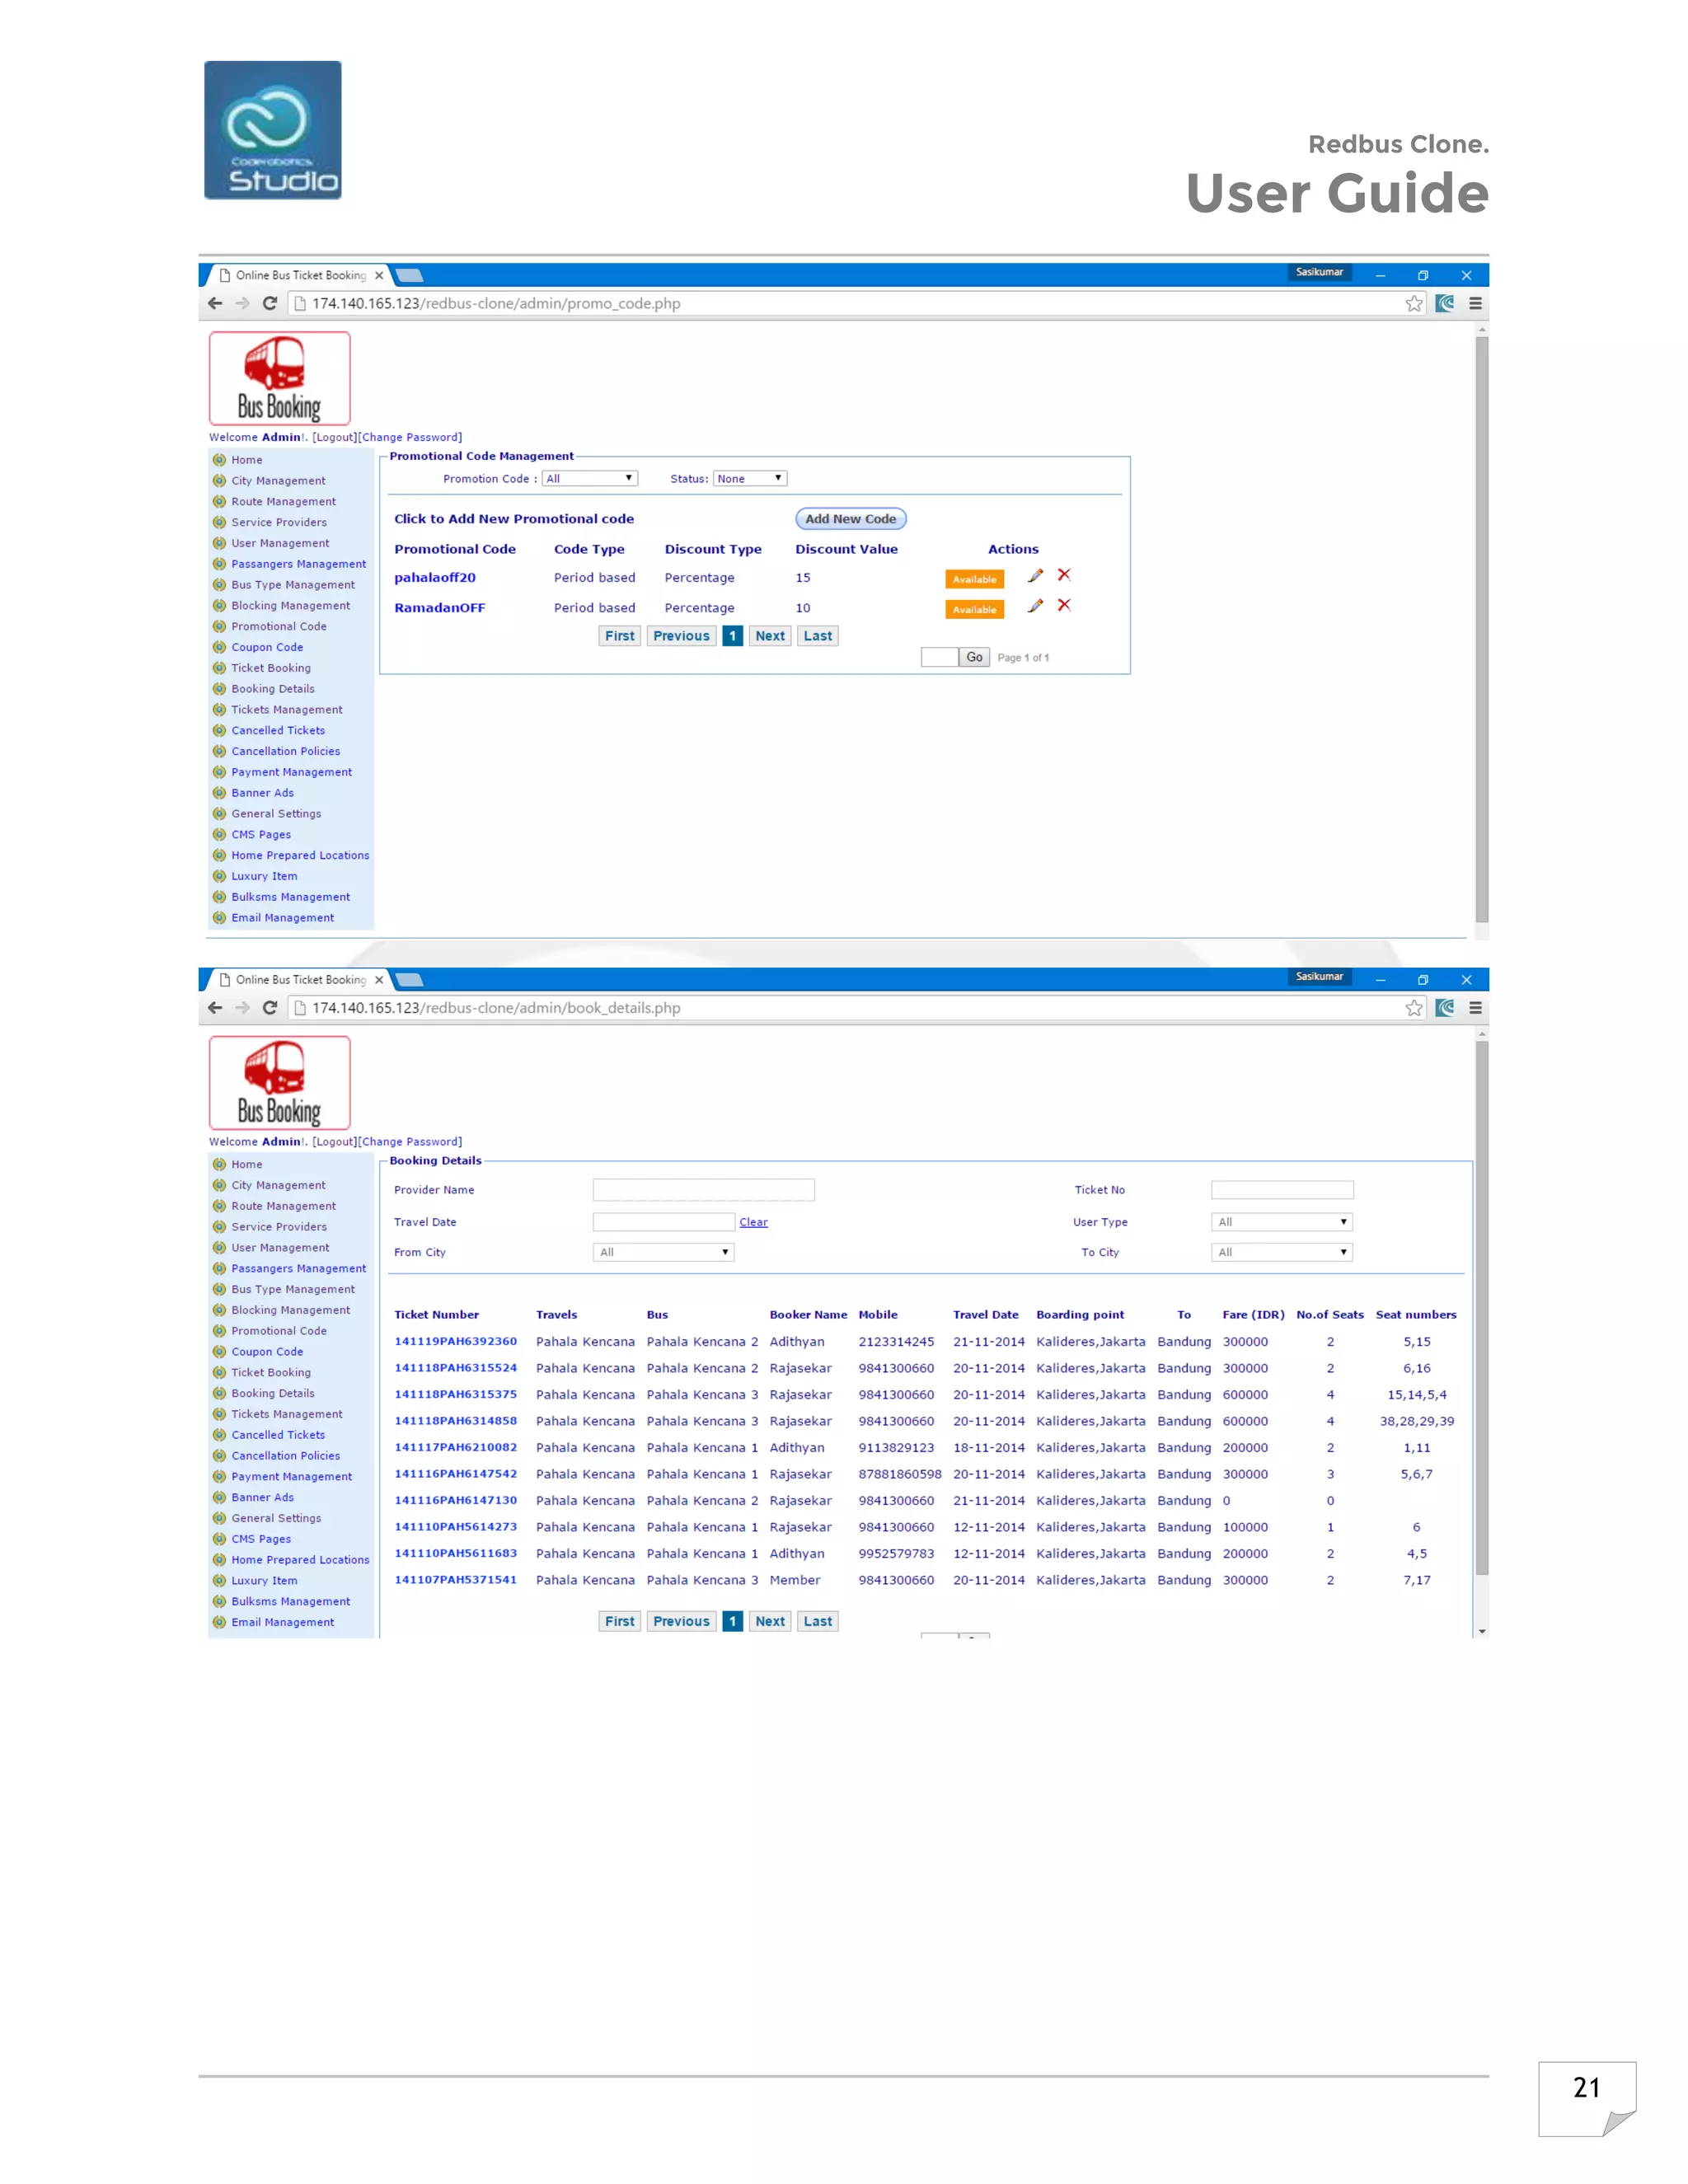Open Home in book_details sidebar
This screenshot has height=2184, width=1688.
coord(247,1165)
